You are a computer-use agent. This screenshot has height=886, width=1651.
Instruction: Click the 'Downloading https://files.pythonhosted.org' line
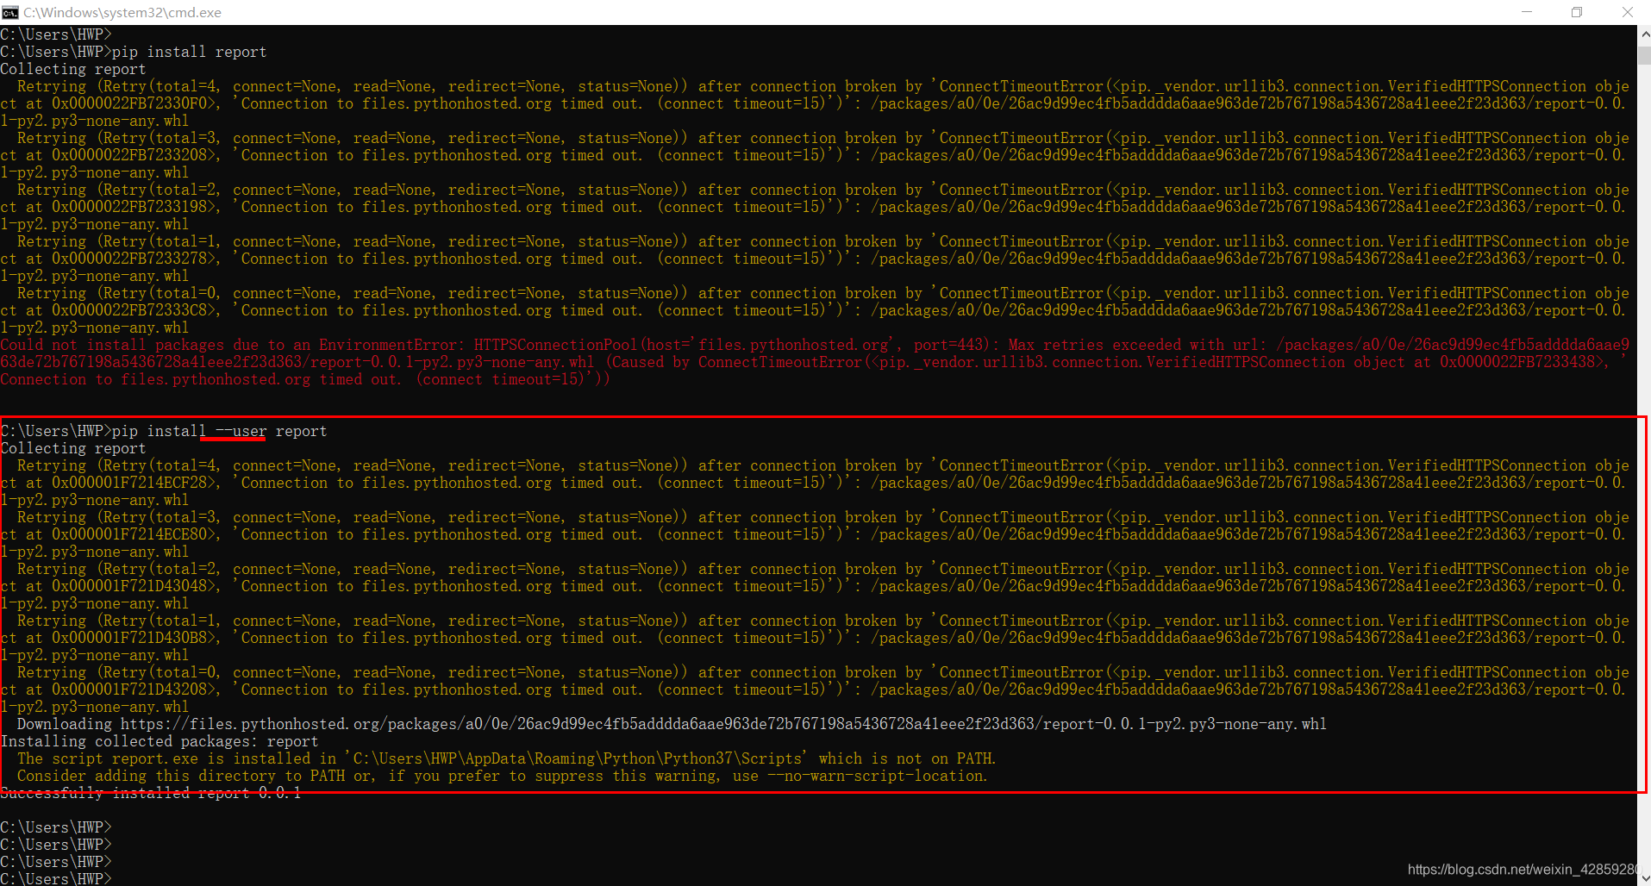point(672,724)
